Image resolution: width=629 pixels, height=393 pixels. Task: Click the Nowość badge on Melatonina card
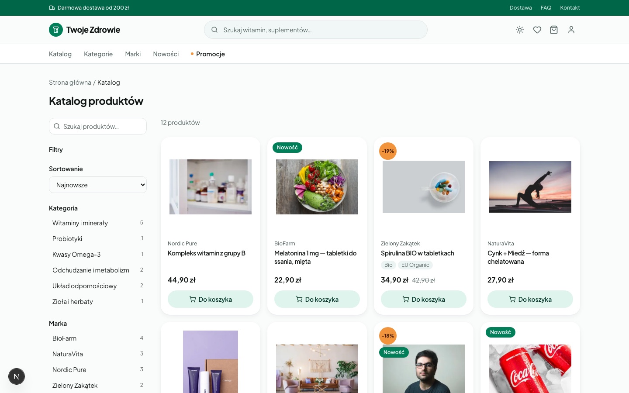[x=287, y=148]
